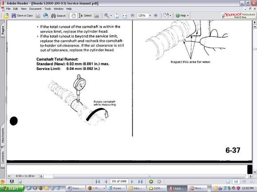Click page size 8.50 x 11.00 in
Viewport: 257px width, 192px height.
[25, 176]
